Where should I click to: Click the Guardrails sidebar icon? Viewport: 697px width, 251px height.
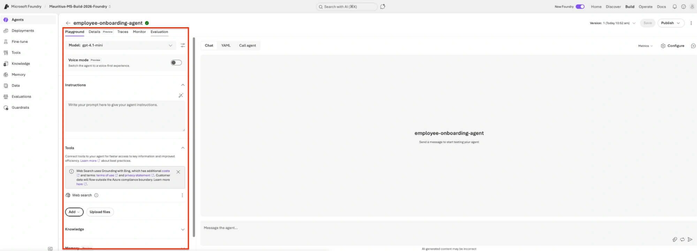(6, 108)
